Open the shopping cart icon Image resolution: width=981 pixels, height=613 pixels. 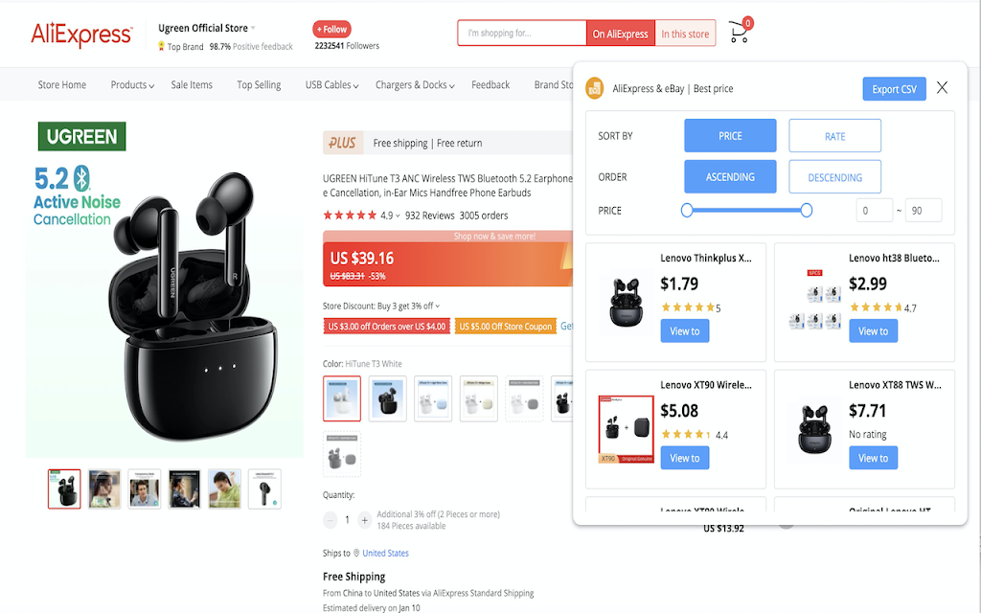pos(740,32)
